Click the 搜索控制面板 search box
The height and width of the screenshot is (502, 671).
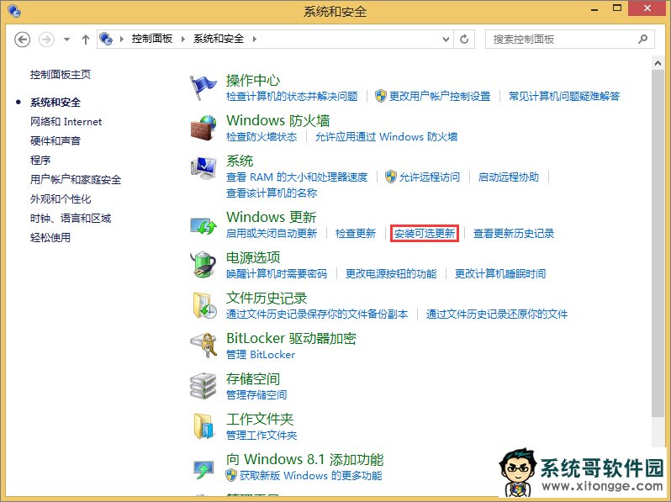562,39
